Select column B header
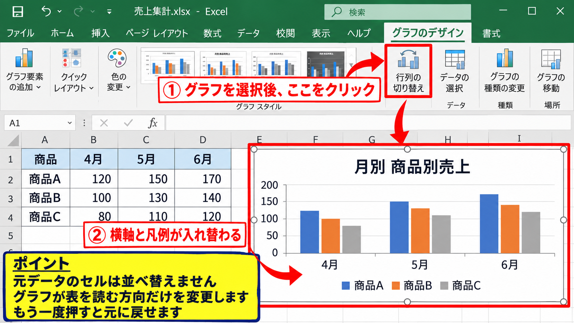Screen dimensions: 574x323 94,140
